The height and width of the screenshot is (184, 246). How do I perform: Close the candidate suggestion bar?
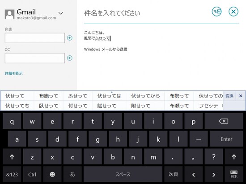click(241, 96)
